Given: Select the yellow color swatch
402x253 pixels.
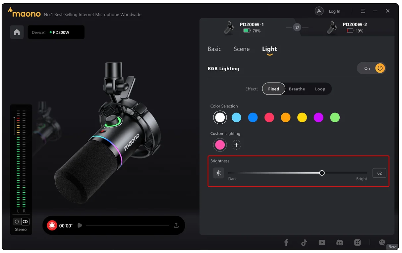Looking at the screenshot, I should pos(302,117).
